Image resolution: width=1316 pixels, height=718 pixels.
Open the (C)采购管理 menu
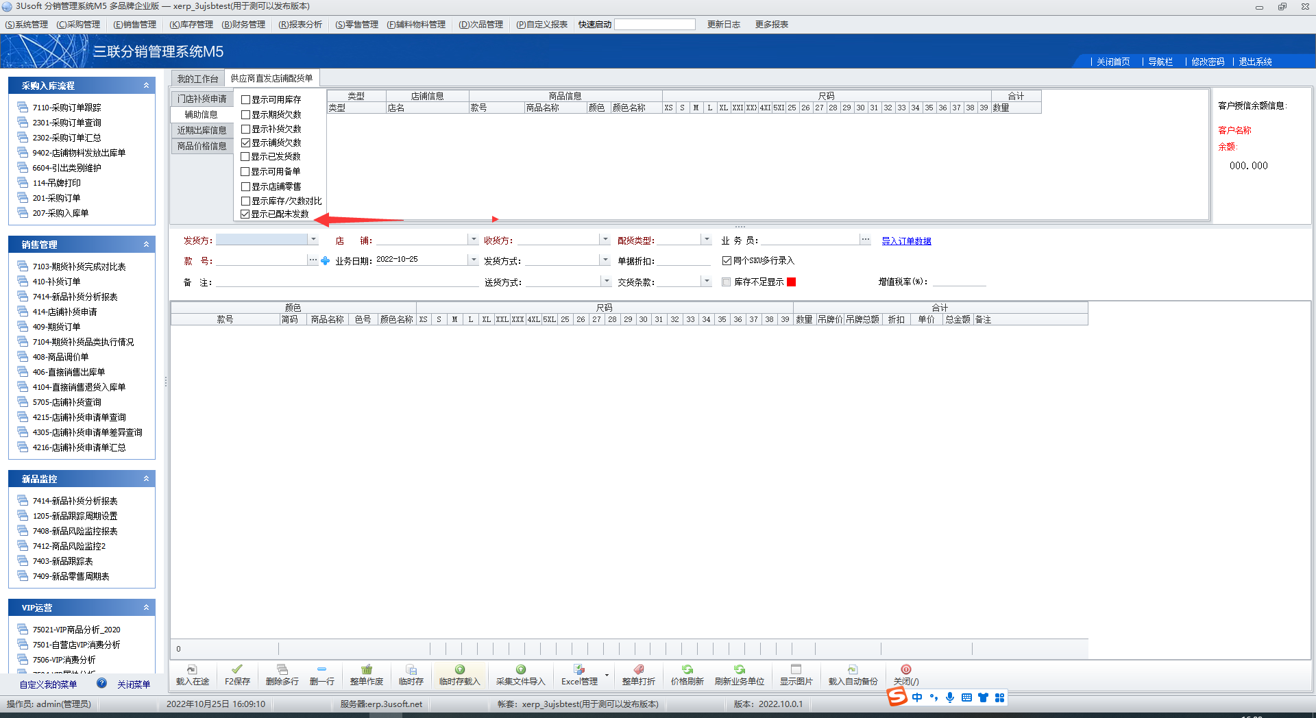78,25
